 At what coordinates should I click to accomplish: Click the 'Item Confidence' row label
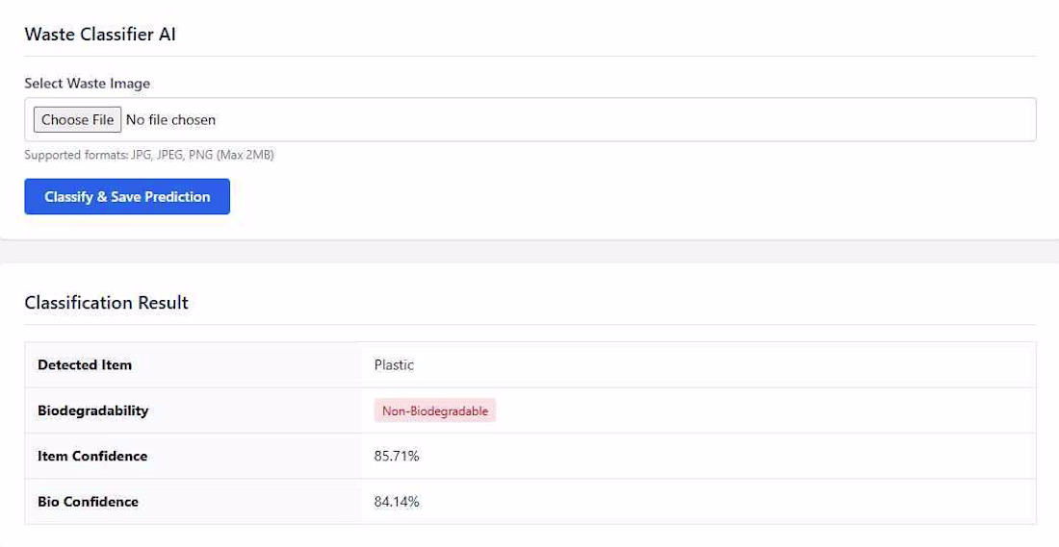[x=91, y=456]
